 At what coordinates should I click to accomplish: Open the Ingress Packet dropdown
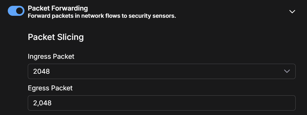pos(161,71)
